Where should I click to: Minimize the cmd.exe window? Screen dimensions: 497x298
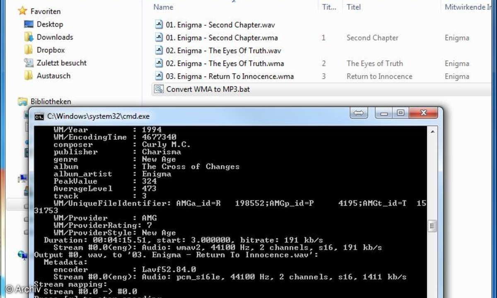pyautogui.click(x=384, y=113)
